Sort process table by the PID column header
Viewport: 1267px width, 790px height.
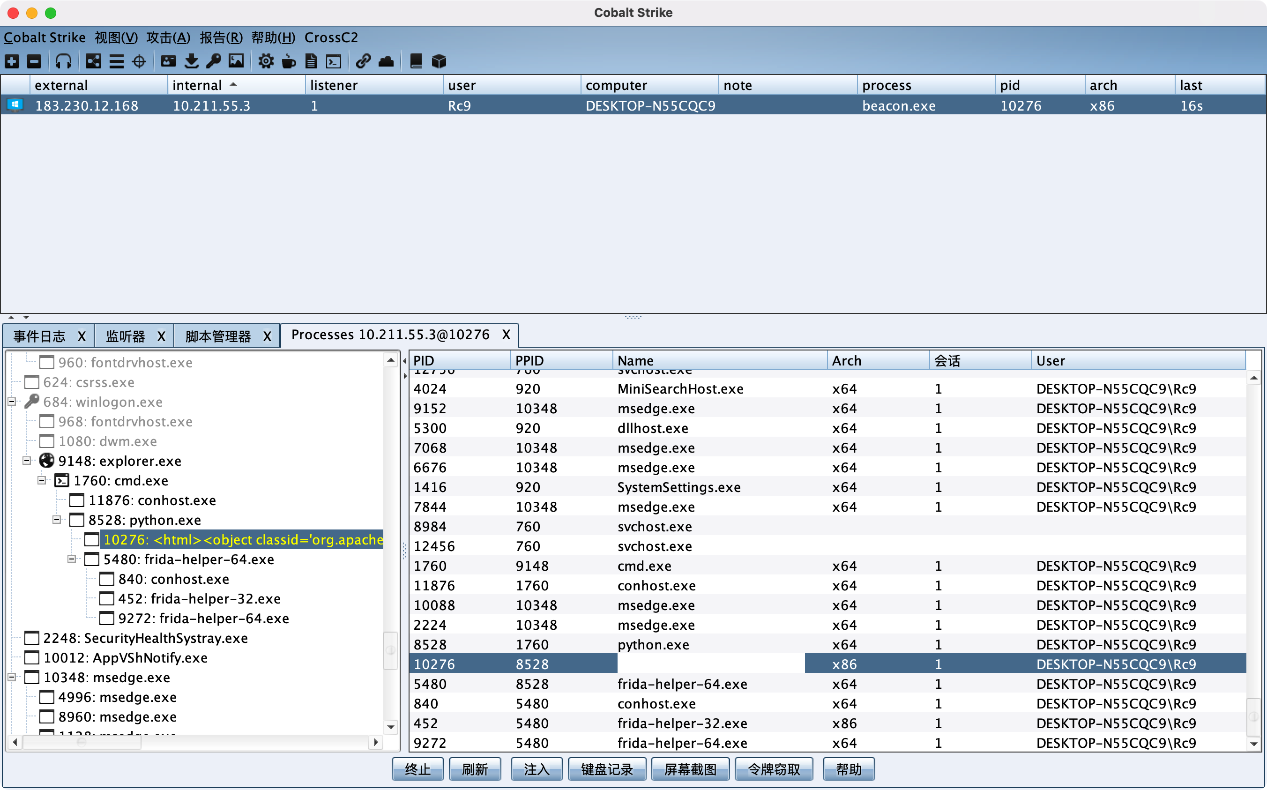(x=459, y=360)
